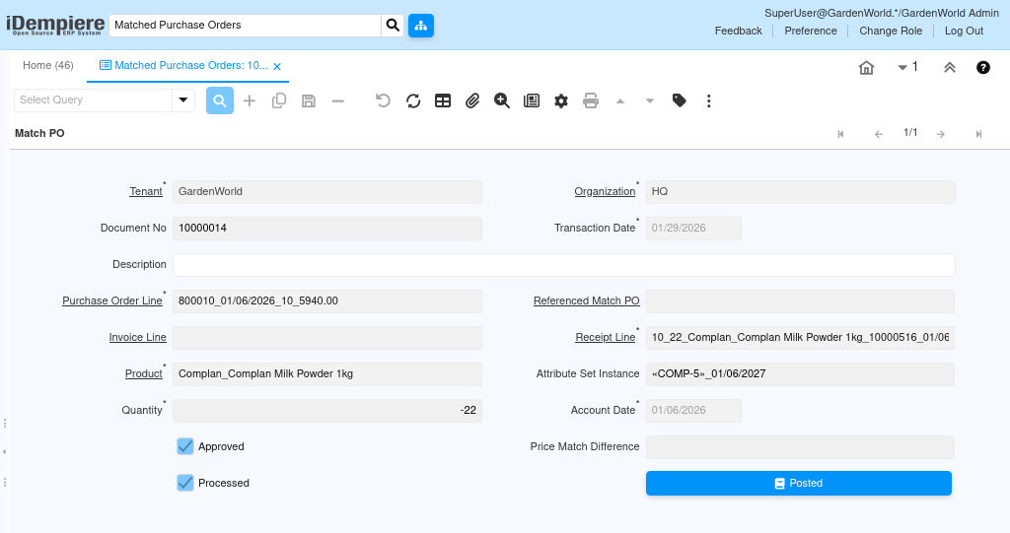Toggle the Processed checkbox
The image size is (1010, 533).
185,483
